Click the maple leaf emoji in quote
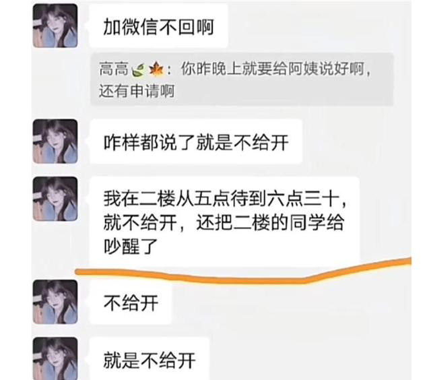 pos(156,69)
